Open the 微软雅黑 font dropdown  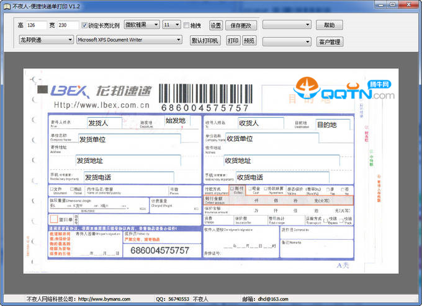(x=141, y=25)
